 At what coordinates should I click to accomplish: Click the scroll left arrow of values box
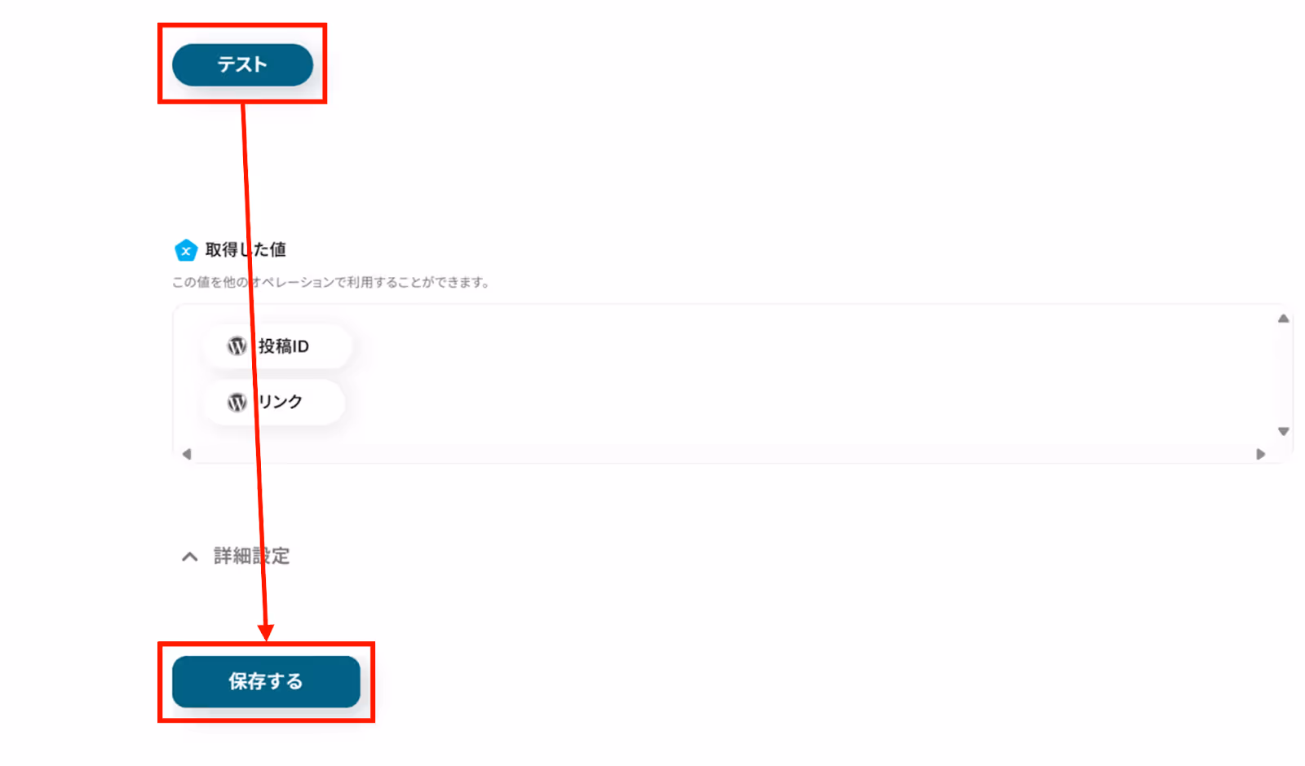pos(187,454)
